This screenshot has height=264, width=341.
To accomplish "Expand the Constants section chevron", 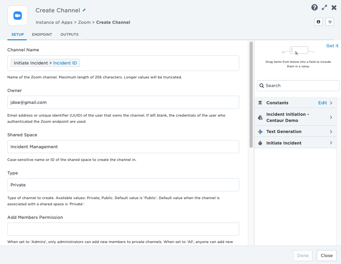I will point(331,103).
